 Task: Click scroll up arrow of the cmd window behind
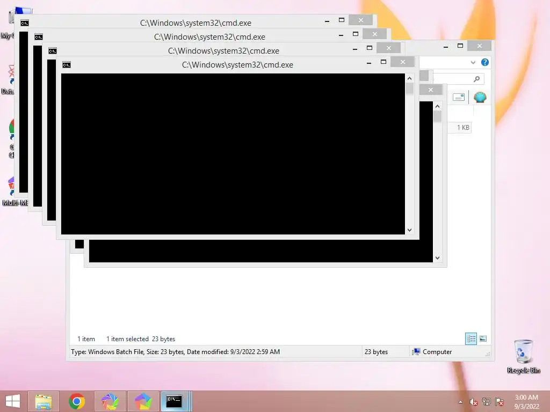pos(437,106)
